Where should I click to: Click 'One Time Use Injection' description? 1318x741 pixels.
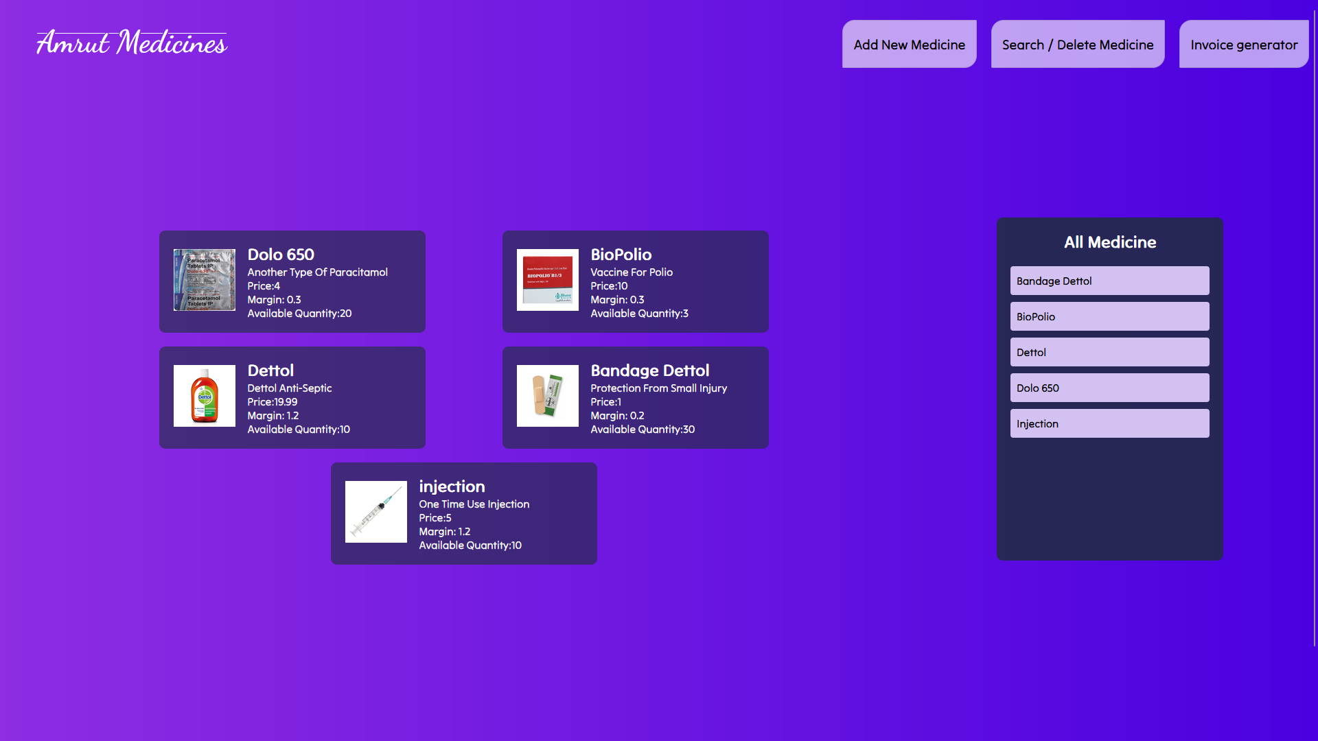pyautogui.click(x=474, y=504)
